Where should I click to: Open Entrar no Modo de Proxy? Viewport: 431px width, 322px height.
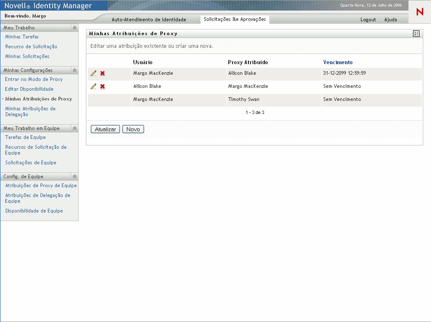click(34, 79)
